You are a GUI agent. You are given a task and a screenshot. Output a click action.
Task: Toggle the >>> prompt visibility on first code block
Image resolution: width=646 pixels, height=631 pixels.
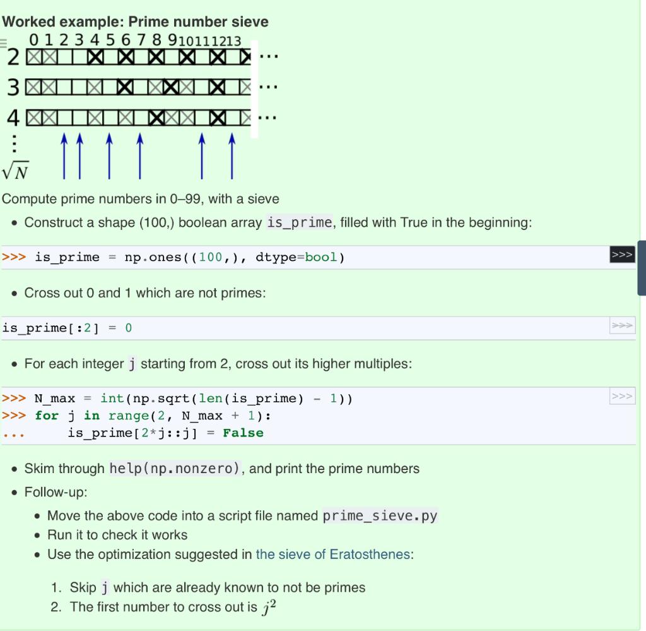point(623,254)
